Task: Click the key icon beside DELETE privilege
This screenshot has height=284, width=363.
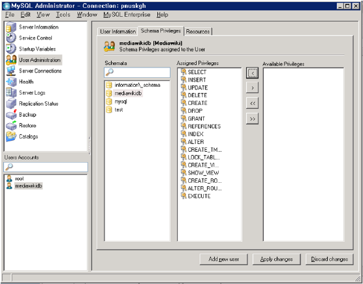Action: (x=183, y=95)
